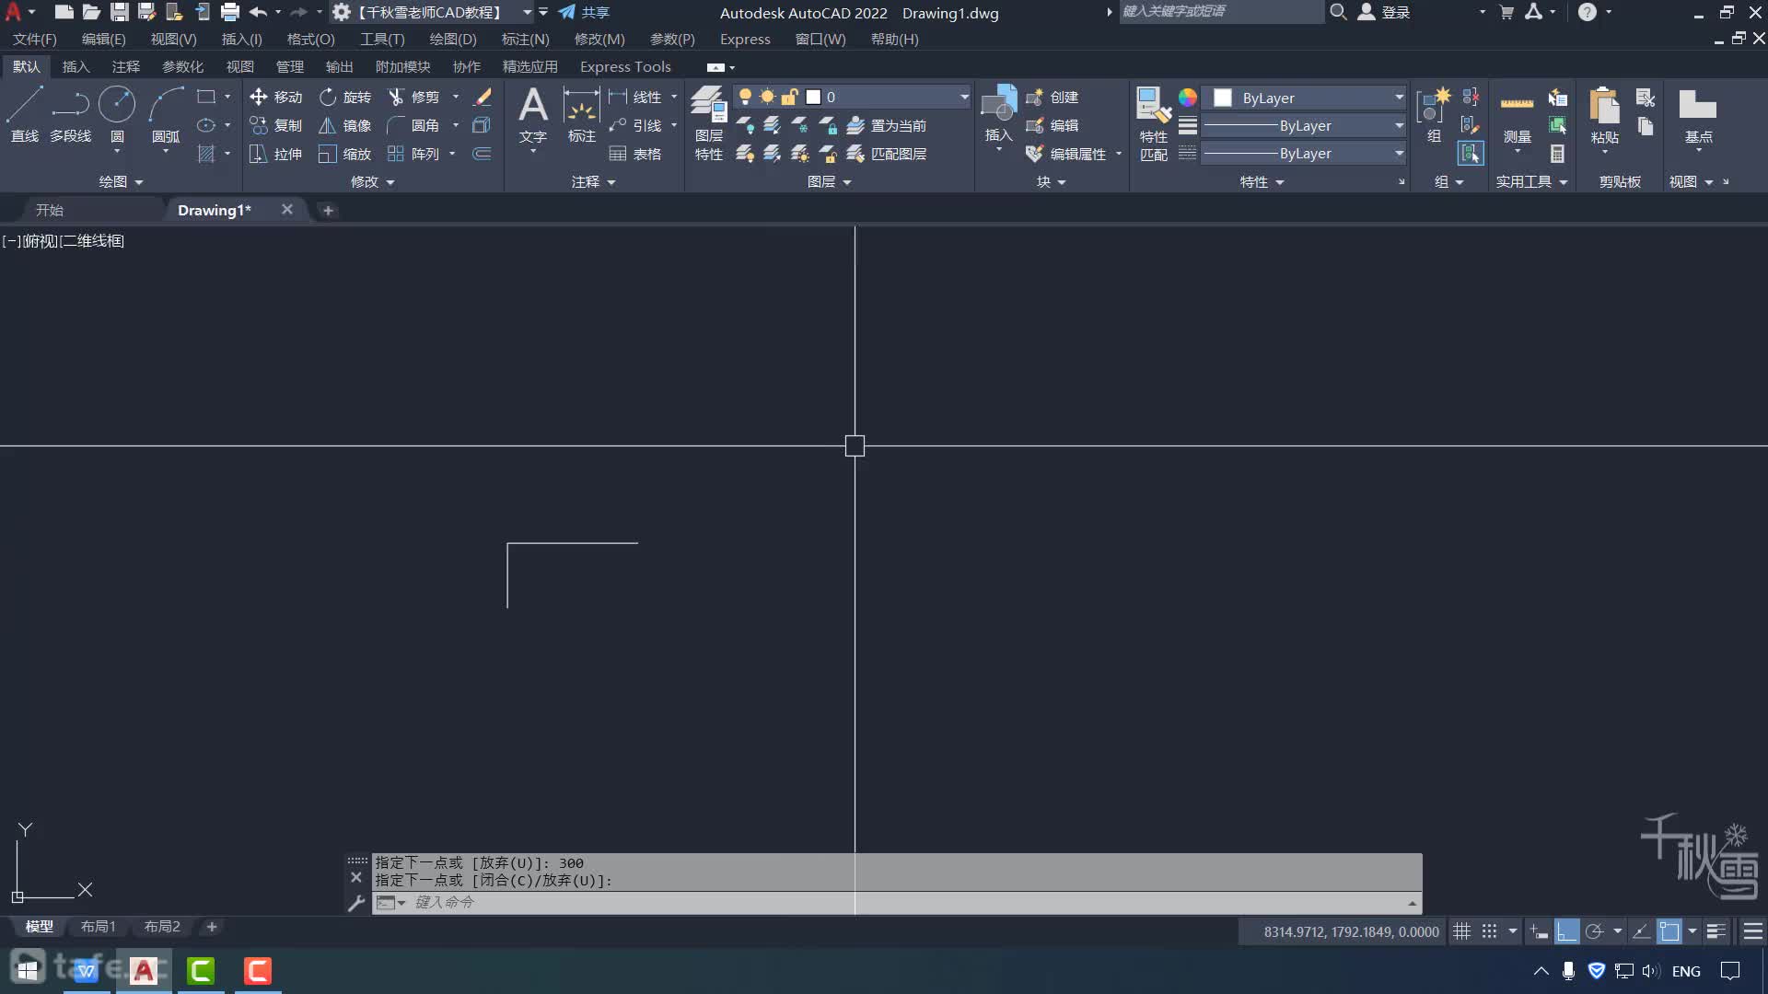This screenshot has height=994, width=1768.
Task: Open the 修改(M) menu
Action: click(x=599, y=40)
